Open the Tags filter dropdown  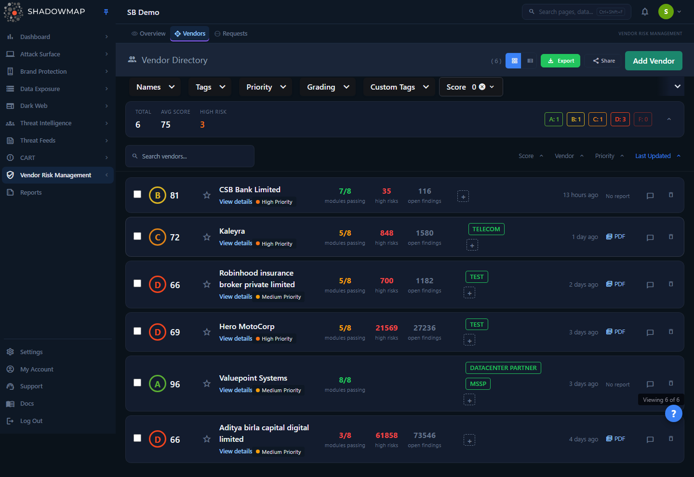210,87
